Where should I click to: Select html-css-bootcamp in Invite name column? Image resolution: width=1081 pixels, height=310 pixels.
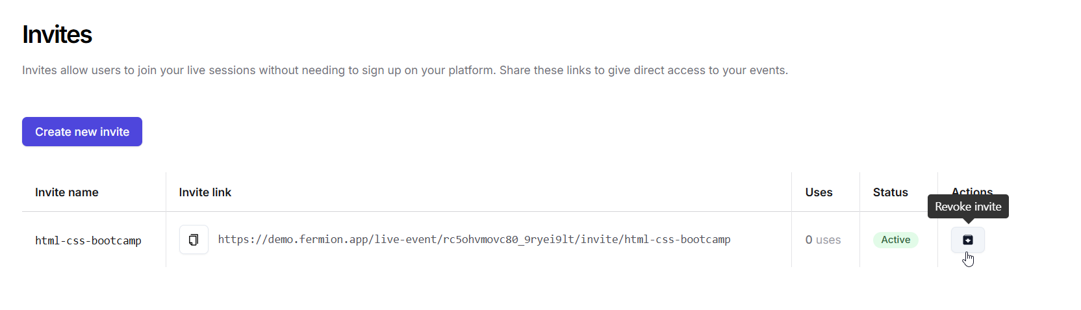click(88, 240)
